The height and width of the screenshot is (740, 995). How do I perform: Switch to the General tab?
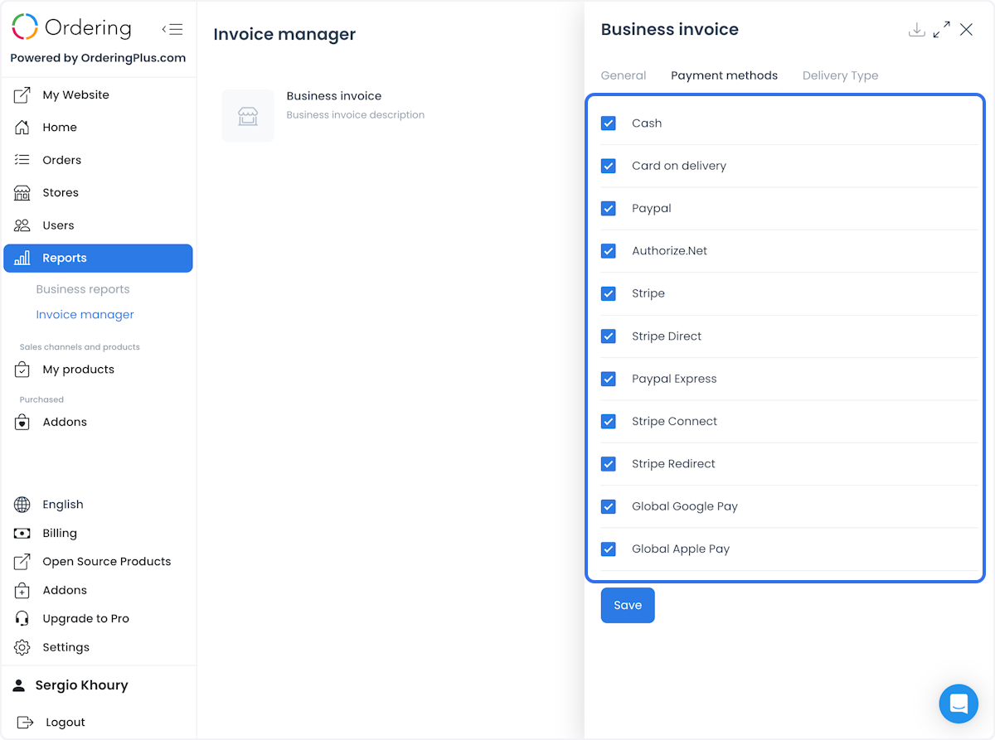pos(624,75)
